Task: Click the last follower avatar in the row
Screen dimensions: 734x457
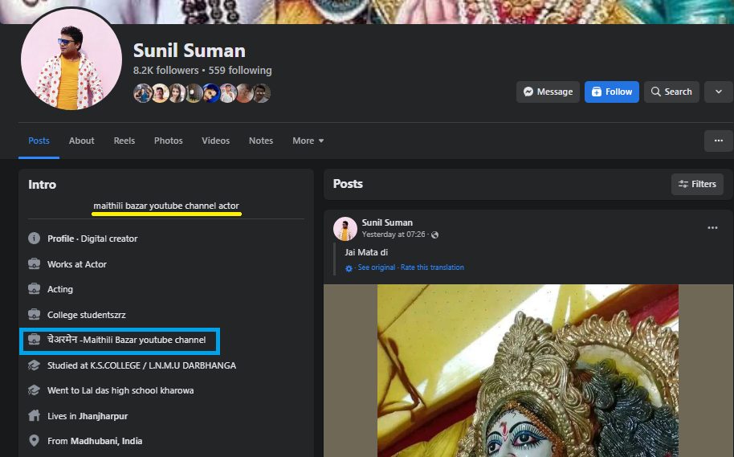Action: click(262, 93)
